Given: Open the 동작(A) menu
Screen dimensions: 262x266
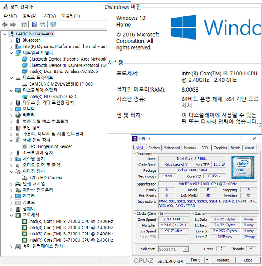Looking at the screenshot, I should [30, 16].
